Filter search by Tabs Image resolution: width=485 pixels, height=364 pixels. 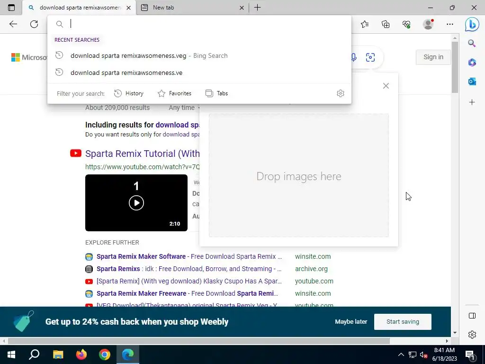pyautogui.click(x=216, y=93)
